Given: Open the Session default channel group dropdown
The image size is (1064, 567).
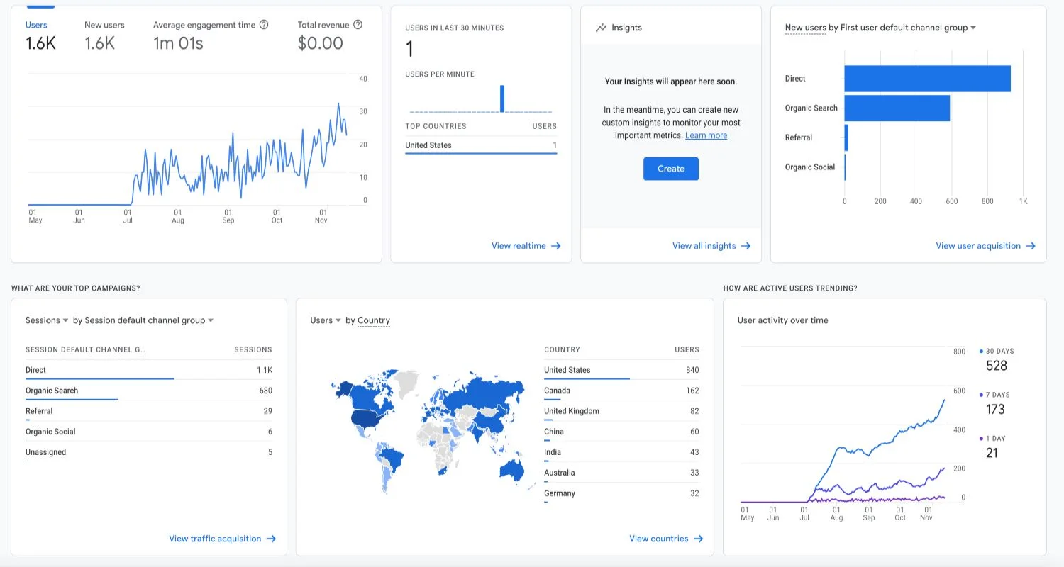Looking at the screenshot, I should tap(211, 320).
